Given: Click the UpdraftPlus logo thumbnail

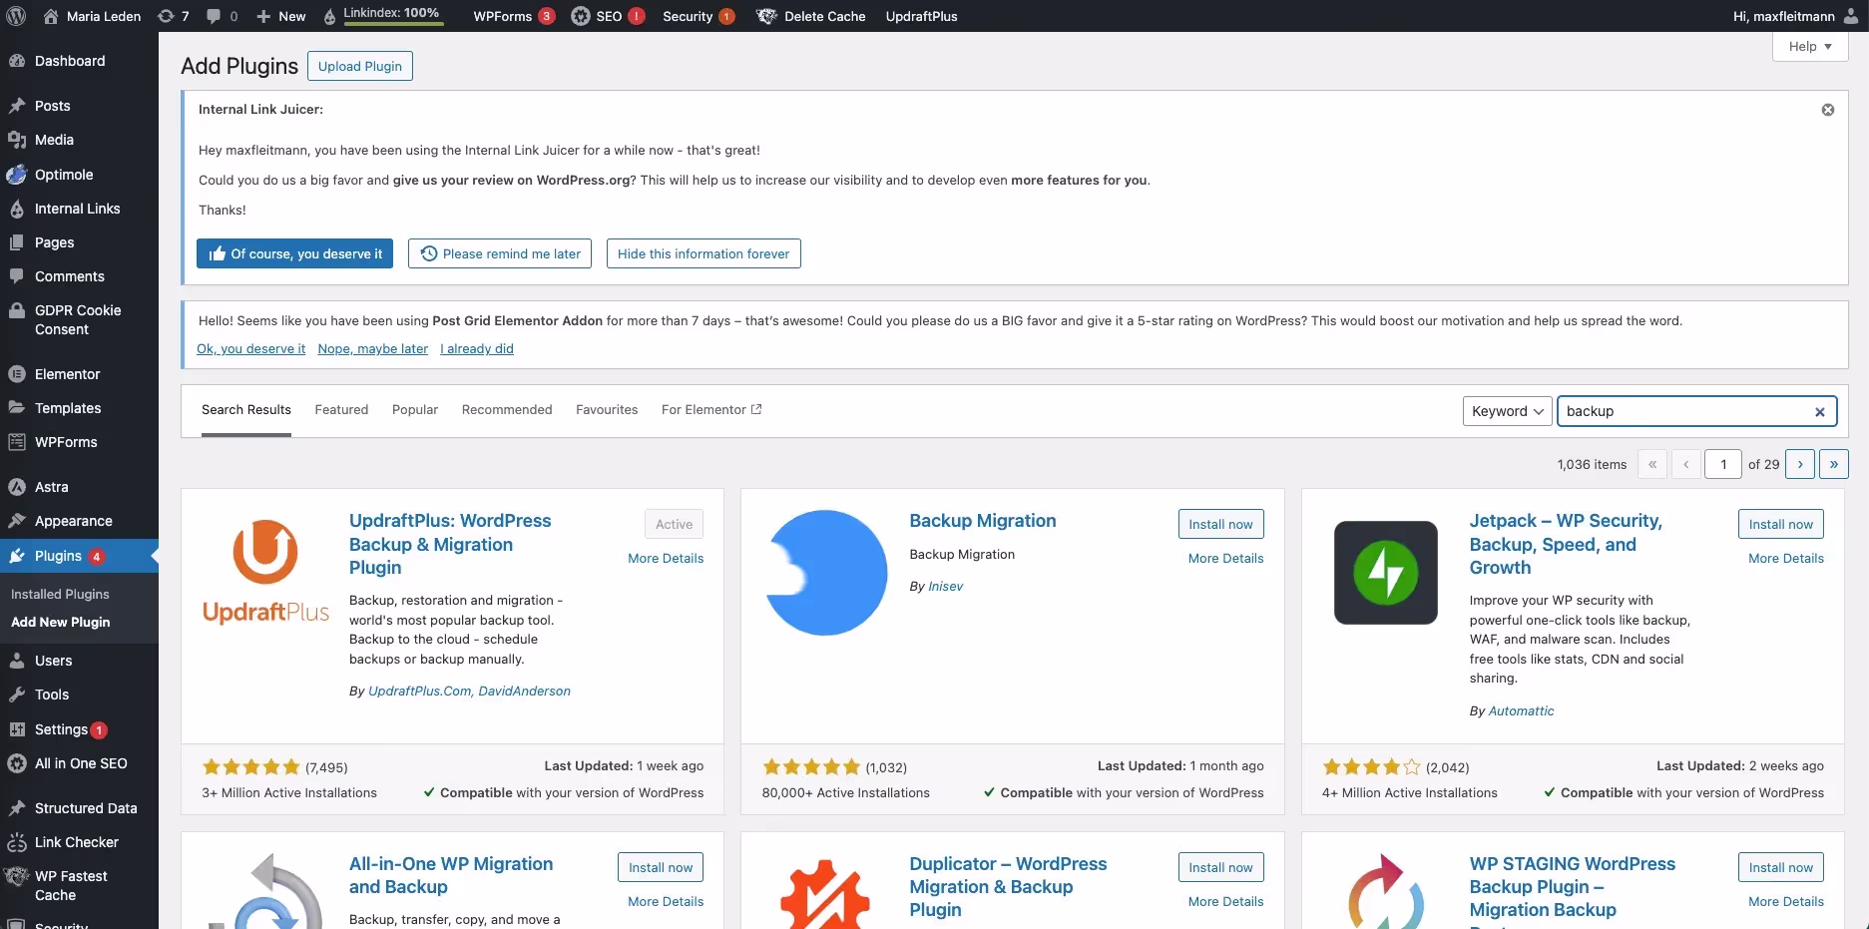Looking at the screenshot, I should (x=265, y=573).
